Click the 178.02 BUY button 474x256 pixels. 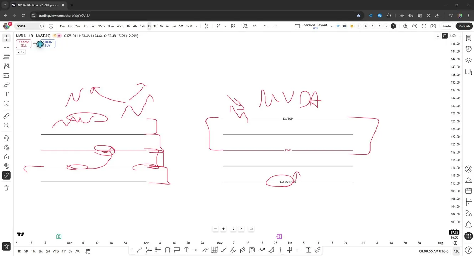click(48, 44)
